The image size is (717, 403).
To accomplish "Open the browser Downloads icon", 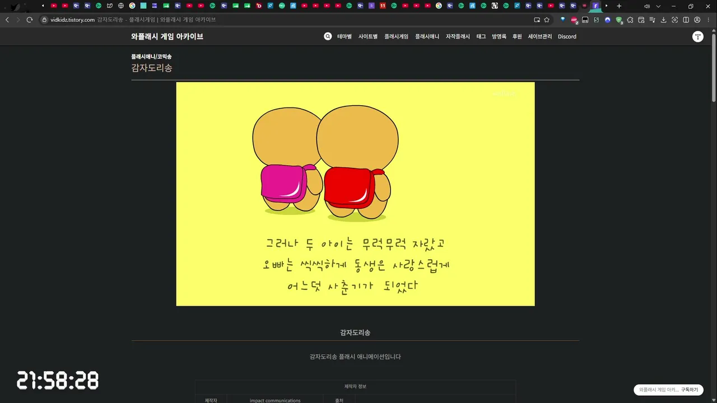I will tap(664, 20).
